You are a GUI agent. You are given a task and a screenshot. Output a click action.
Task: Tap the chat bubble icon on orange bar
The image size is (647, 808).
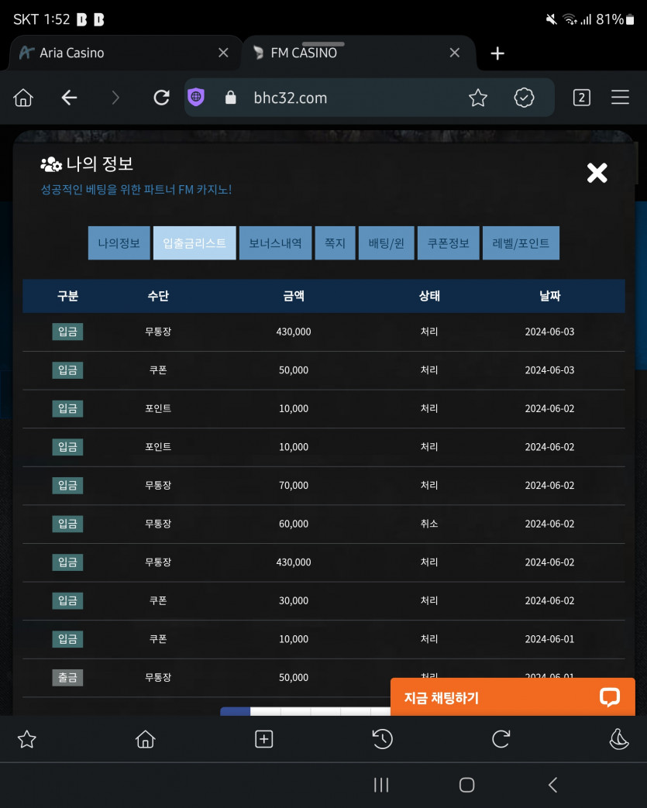[x=609, y=697]
